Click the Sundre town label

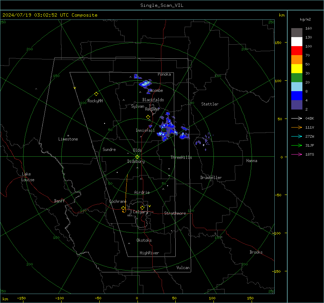point(109,150)
